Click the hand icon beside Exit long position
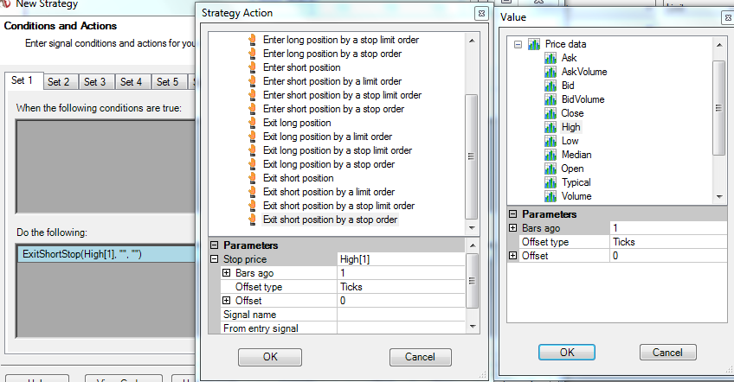This screenshot has width=734, height=382. click(x=253, y=123)
